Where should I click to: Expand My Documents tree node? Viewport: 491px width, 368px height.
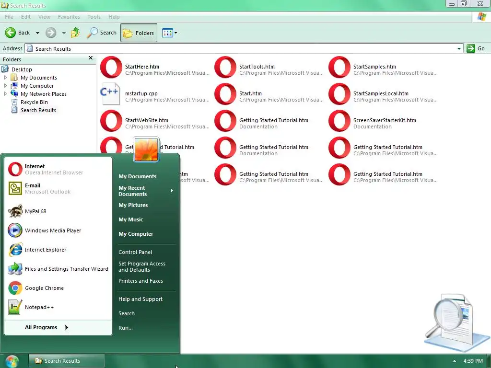[5, 77]
